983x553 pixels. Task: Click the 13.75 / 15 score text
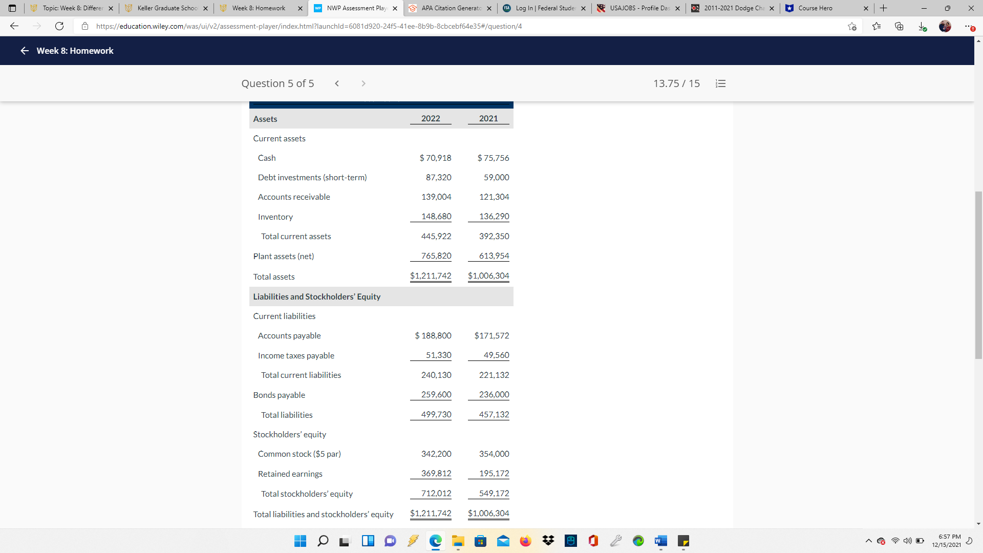(676, 83)
